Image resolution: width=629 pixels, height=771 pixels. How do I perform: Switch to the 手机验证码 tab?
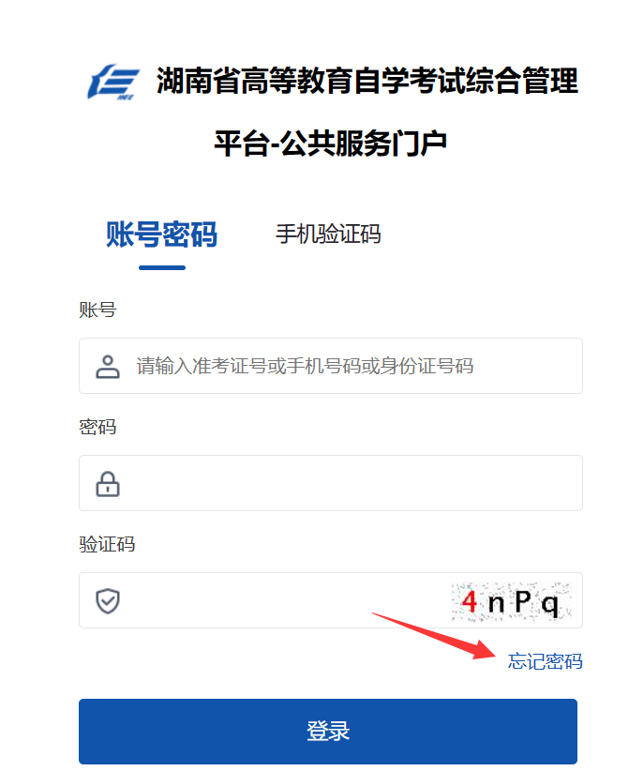[328, 234]
